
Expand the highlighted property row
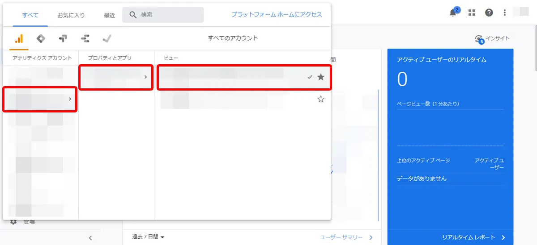click(116, 77)
